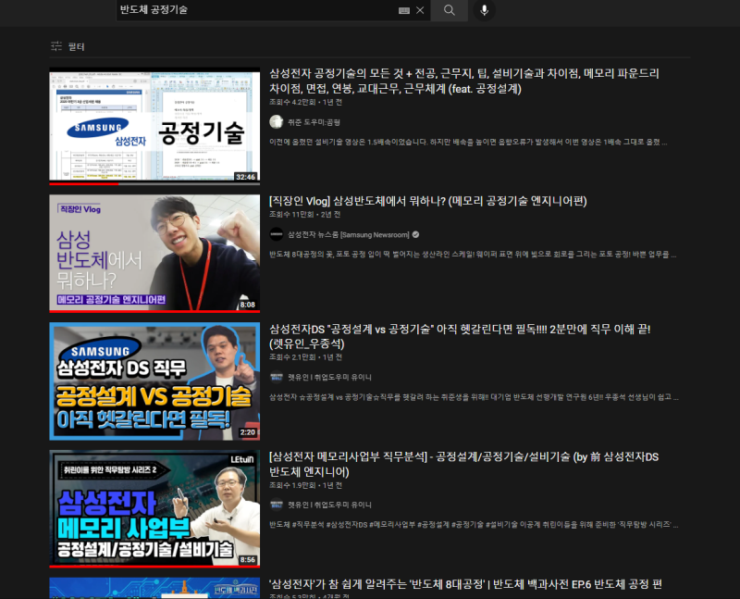Open channel avatar of the 2:20 렛유인 video

click(x=276, y=377)
